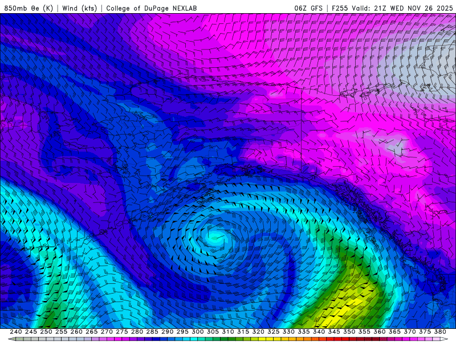456x342 pixels.
Task: Click the '06Z GFS' model run label
Action: 308,8
